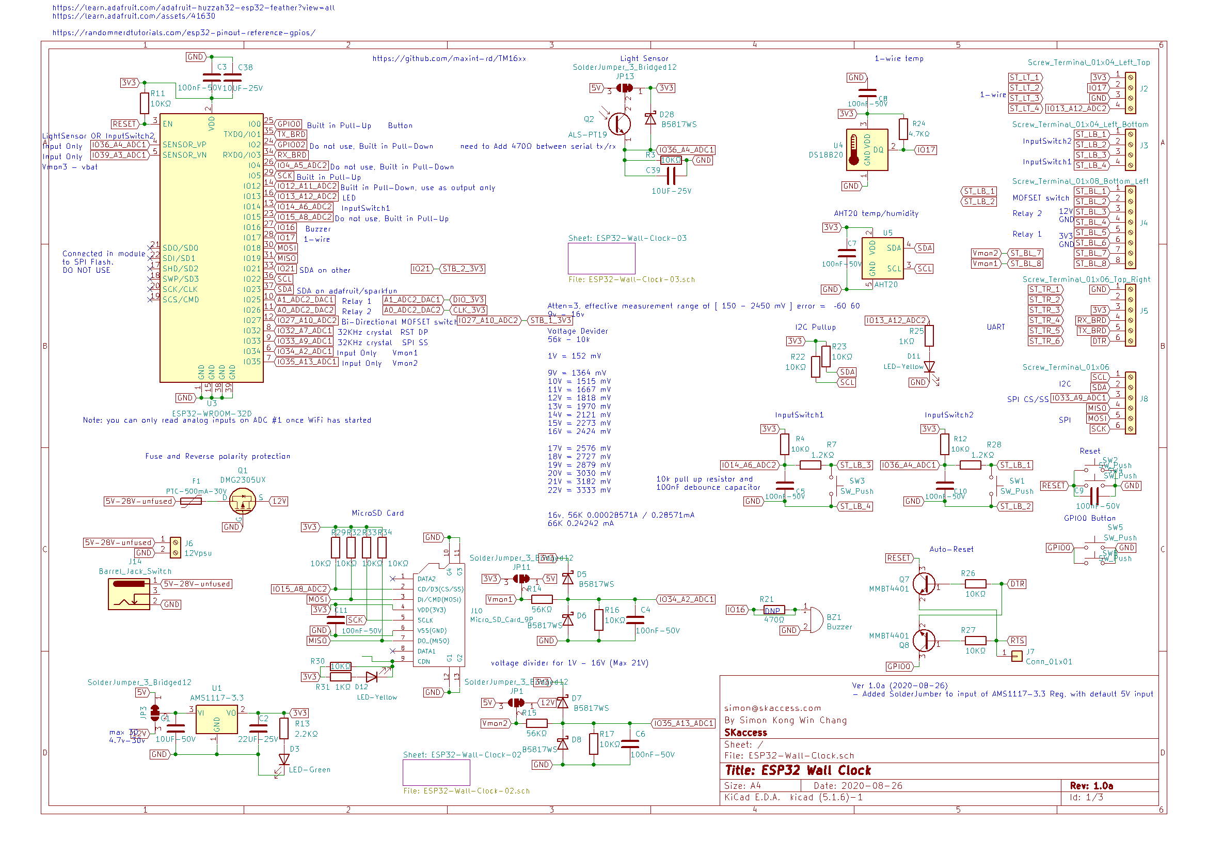Screen dimensions: 1207x854
Task: Click the J10 Micro SD card symbol
Action: [439, 615]
